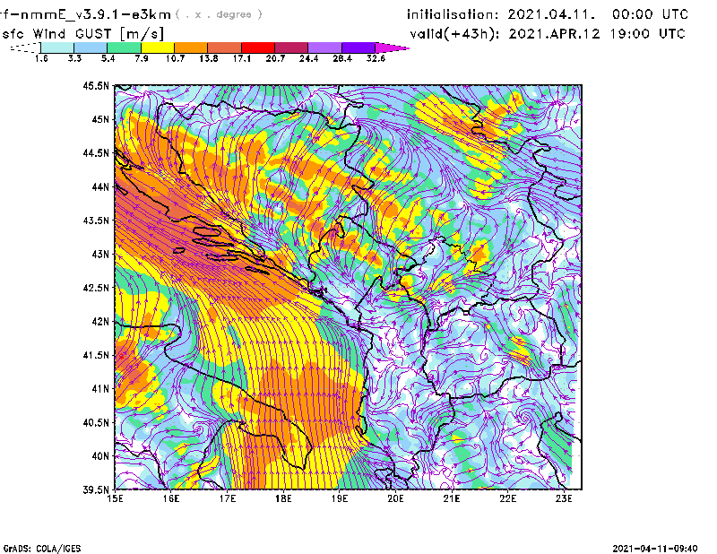Viewport: 717px width, 554px height.
Task: Click the 41.5N latitude label
Action: (96, 355)
